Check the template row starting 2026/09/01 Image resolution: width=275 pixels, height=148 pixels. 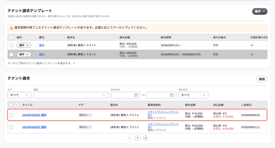[x=11, y=45]
